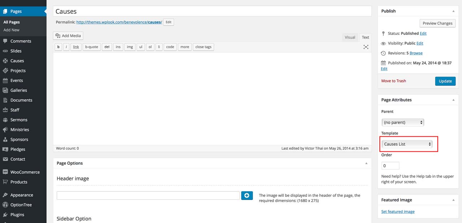
Task: Open the causes permalink URL
Action: point(119,22)
